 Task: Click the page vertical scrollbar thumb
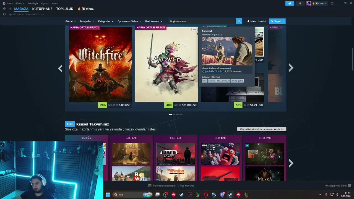coord(353,59)
